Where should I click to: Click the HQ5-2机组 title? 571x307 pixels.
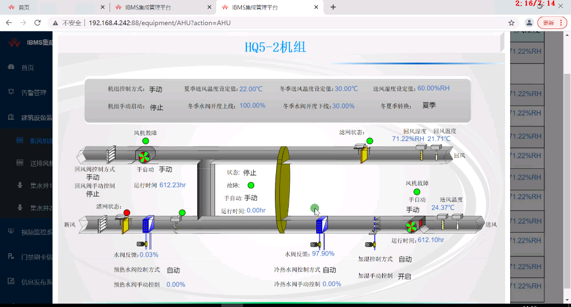point(275,48)
